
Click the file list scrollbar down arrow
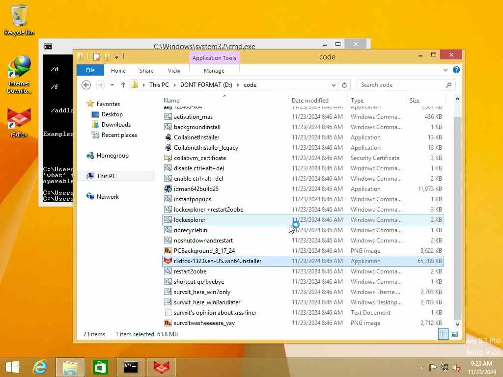tap(457, 324)
